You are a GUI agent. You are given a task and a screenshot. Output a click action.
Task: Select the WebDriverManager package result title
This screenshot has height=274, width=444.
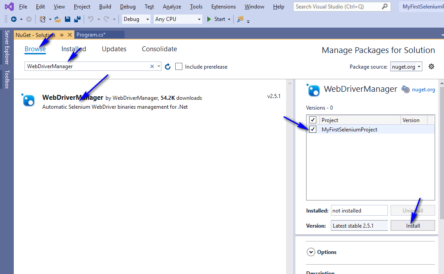(x=73, y=97)
